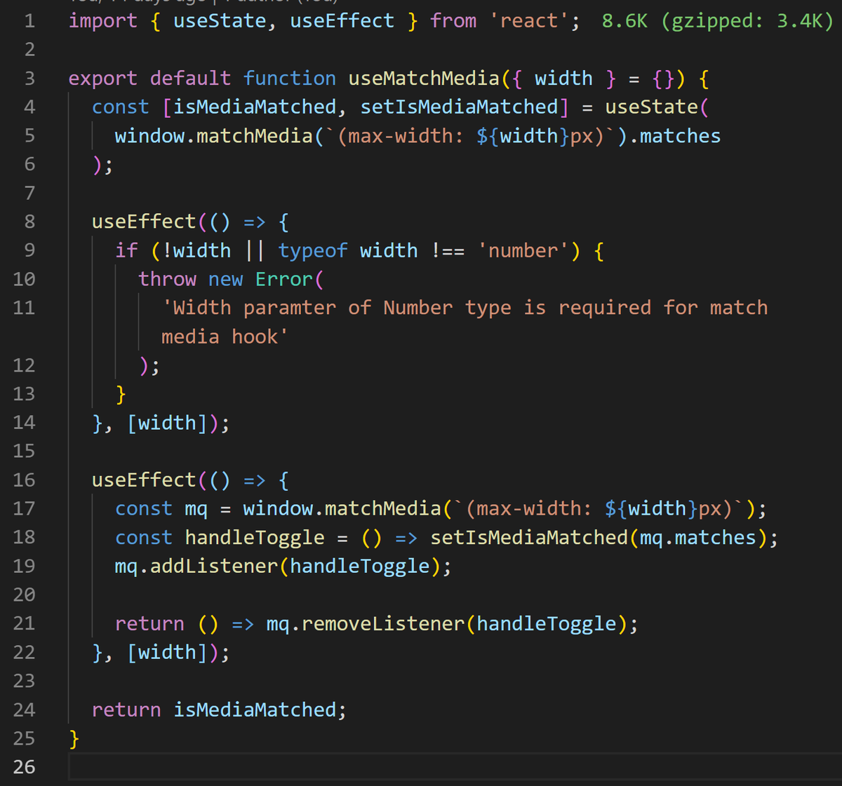The height and width of the screenshot is (786, 842).
Task: Click 'setIsMediaMatched' in the line 4 declaration
Action: coord(459,107)
